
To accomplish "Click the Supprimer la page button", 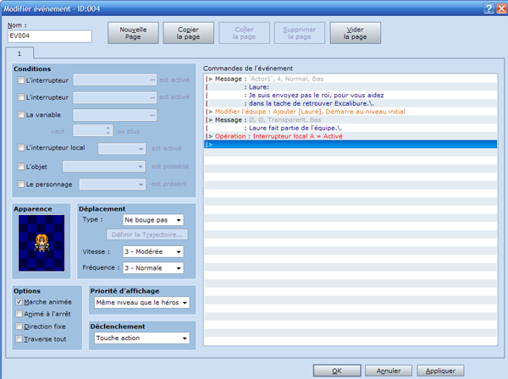I will click(x=300, y=33).
